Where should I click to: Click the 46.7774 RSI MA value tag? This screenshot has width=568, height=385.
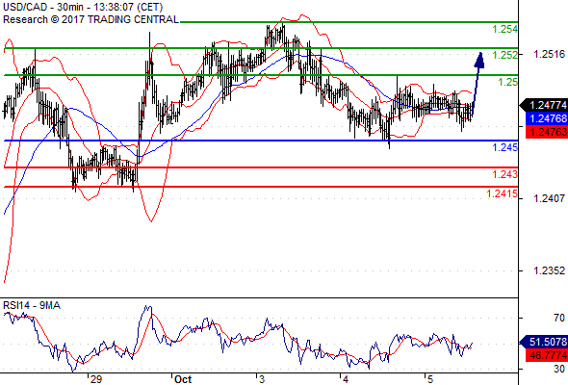pos(547,355)
